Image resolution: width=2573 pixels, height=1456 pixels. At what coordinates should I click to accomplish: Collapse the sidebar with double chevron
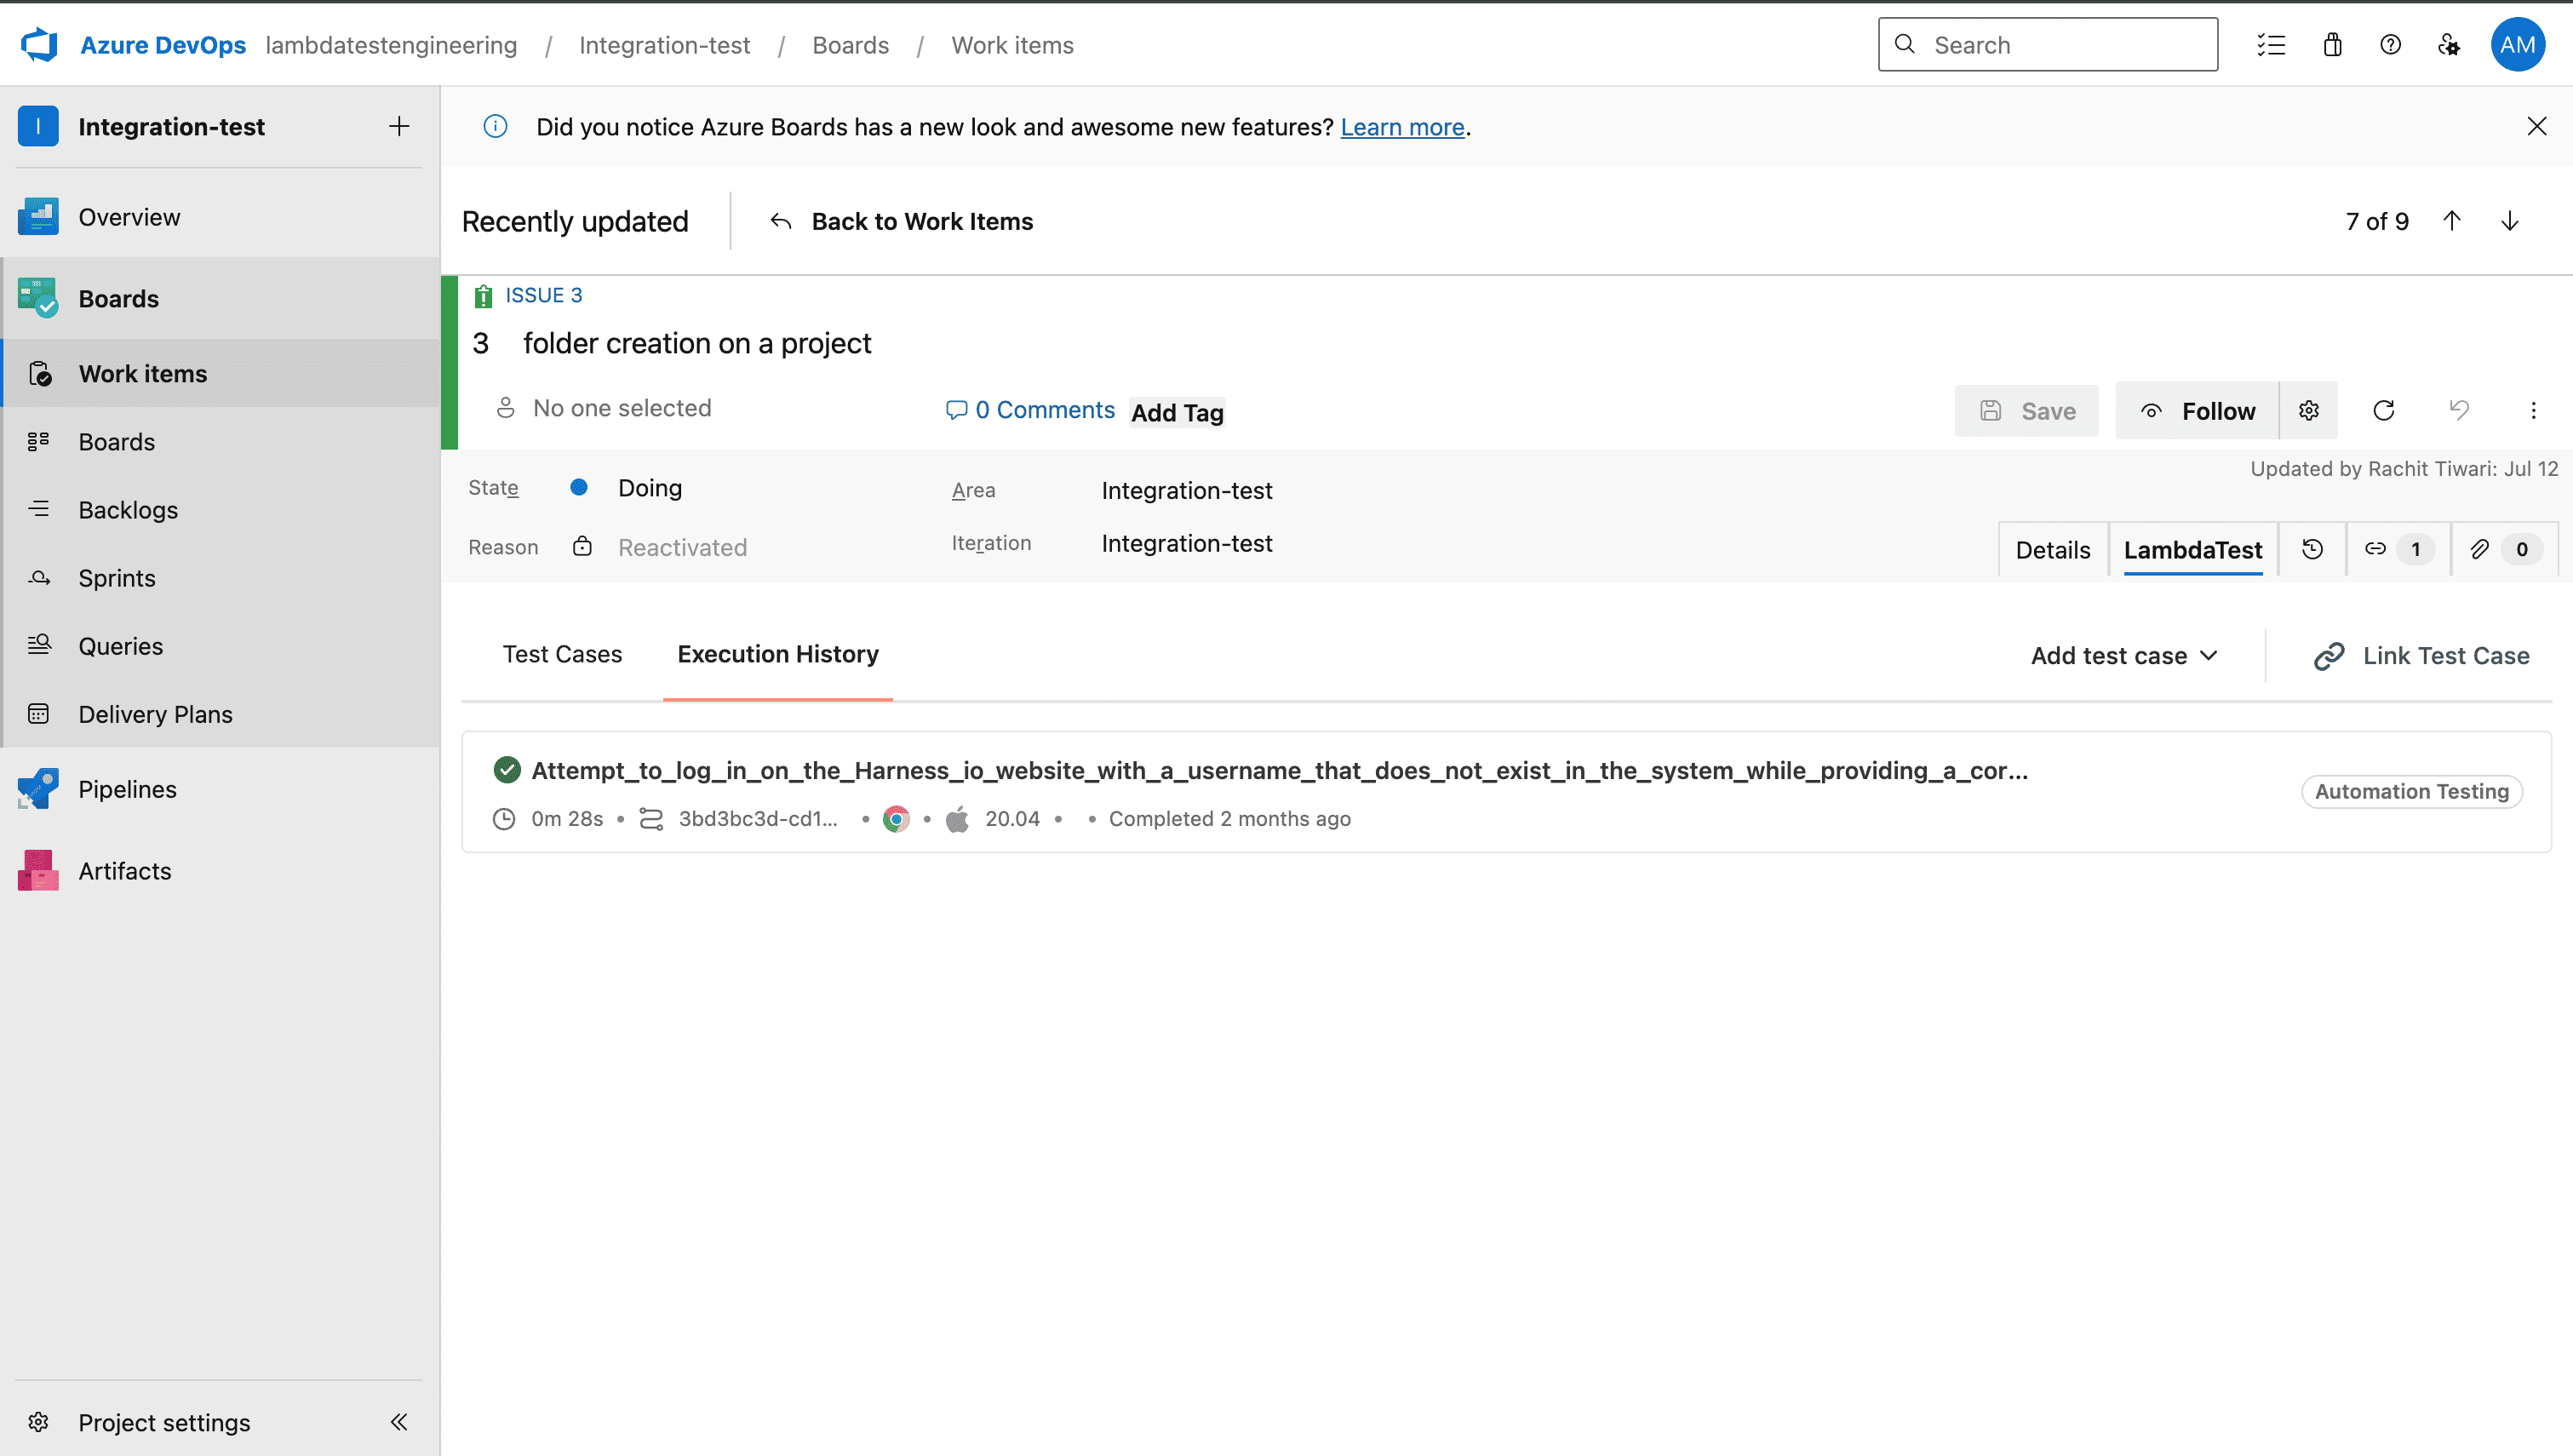[398, 1421]
